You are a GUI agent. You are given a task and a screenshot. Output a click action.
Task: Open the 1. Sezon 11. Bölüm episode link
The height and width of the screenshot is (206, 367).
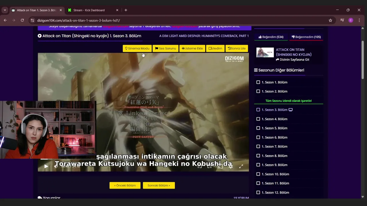(275, 183)
